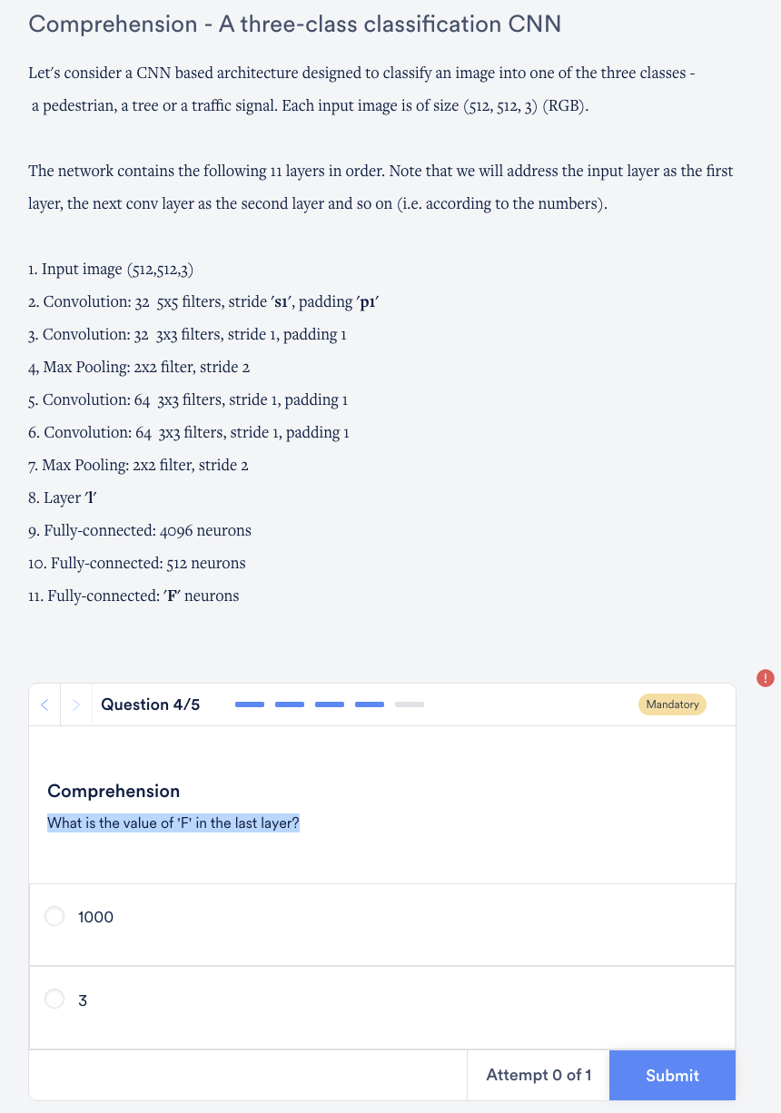Viewport: 781px width, 1113px height.
Task: Choose 1000 as the value of F
Action: (x=54, y=916)
